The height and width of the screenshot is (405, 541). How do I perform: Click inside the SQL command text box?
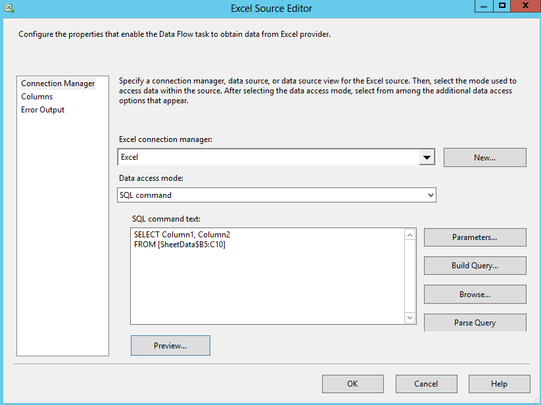coord(266,283)
